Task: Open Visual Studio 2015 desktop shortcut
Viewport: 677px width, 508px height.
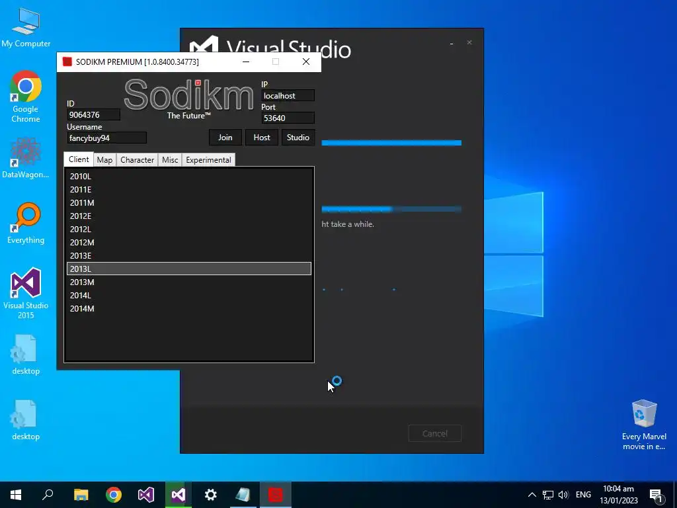Action: click(26, 293)
